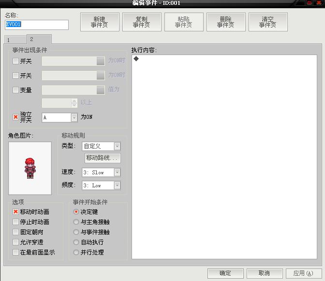Select the 自动执行 trigger radio button
The width and height of the screenshot is (325, 281).
(x=76, y=242)
